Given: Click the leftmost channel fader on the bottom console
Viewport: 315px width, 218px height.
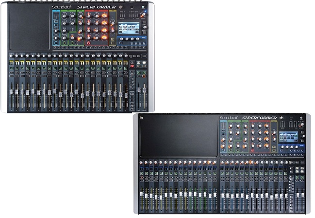Looking at the screenshot, I should point(141,194).
